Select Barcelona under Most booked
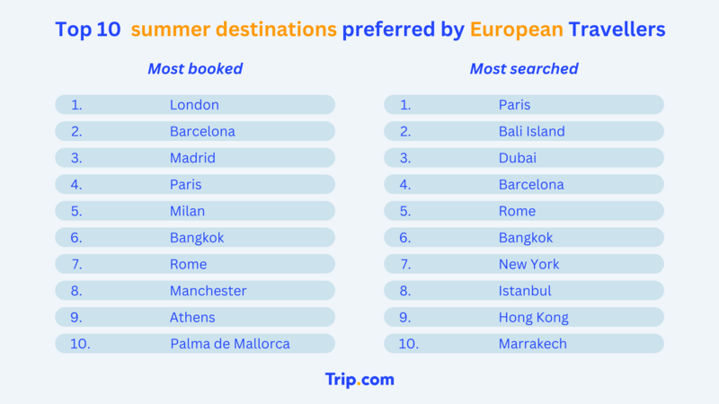Viewport: 719px width, 404px height. 195,131
